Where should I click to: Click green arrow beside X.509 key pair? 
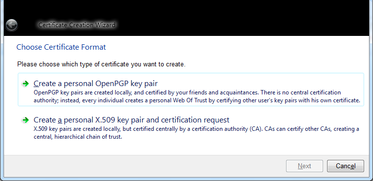25,120
